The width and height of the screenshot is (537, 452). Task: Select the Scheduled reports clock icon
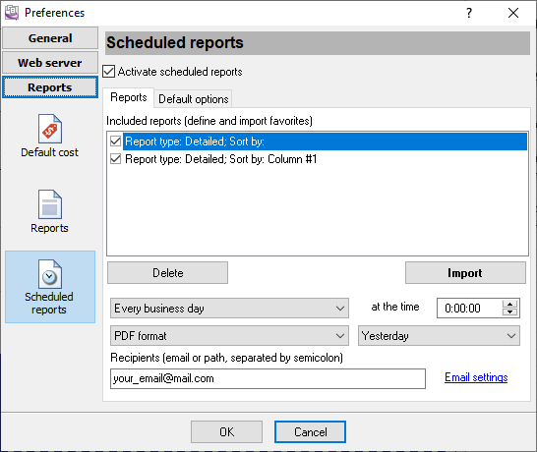[x=50, y=274]
